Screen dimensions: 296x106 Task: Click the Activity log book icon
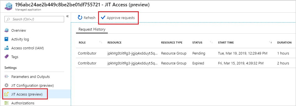7,39
